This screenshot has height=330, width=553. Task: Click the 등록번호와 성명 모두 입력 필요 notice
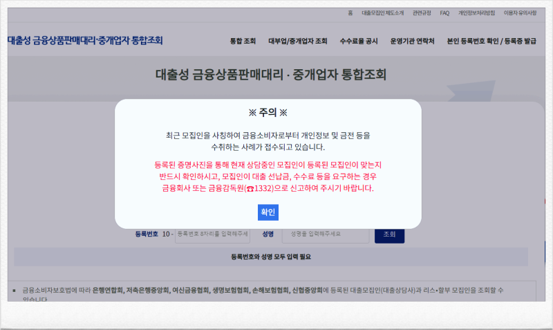click(271, 257)
